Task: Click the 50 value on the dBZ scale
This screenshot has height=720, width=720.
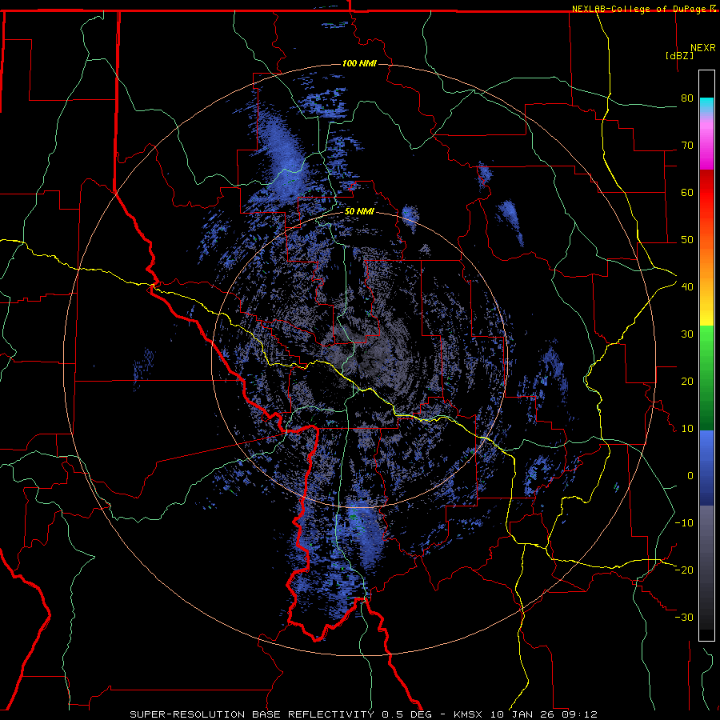Action: pyautogui.click(x=687, y=240)
